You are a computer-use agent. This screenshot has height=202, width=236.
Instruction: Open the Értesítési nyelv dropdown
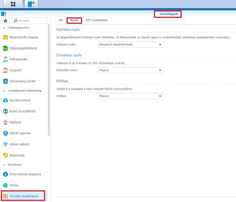pos(130,70)
